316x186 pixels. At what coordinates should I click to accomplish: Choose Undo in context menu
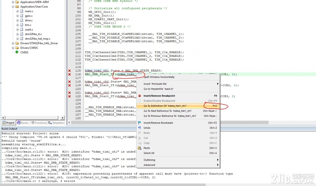(178, 128)
